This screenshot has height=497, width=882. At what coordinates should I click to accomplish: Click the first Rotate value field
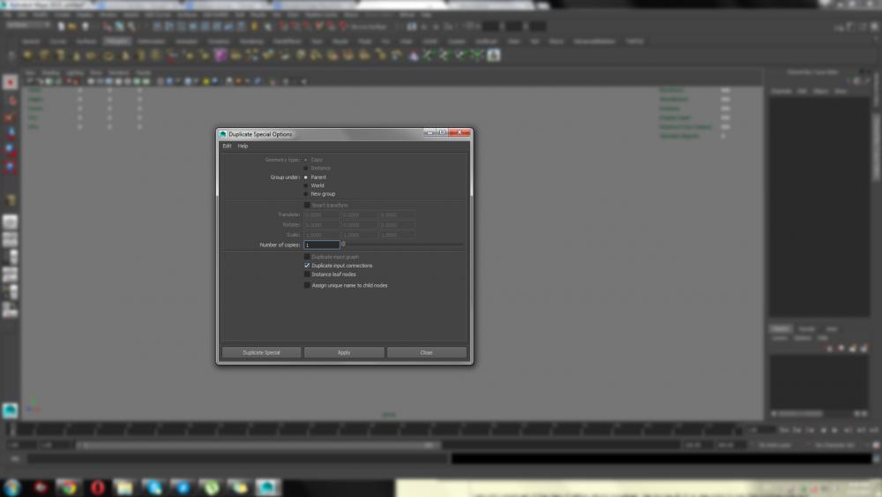(x=322, y=225)
